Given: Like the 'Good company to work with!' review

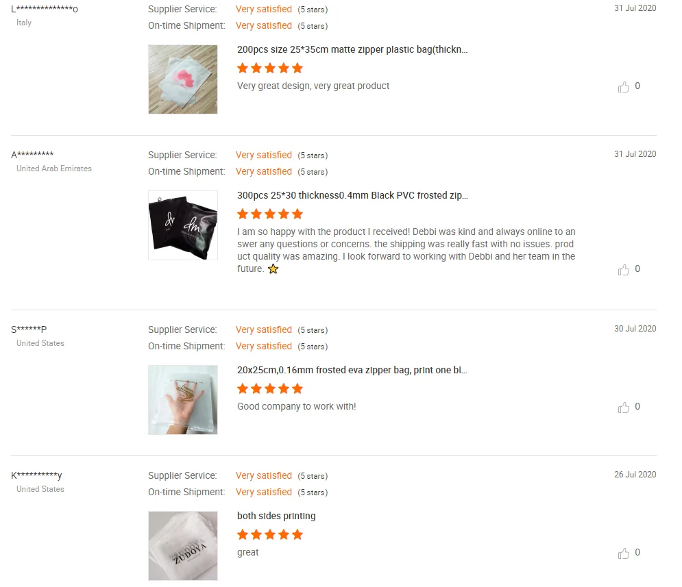Looking at the screenshot, I should point(624,408).
